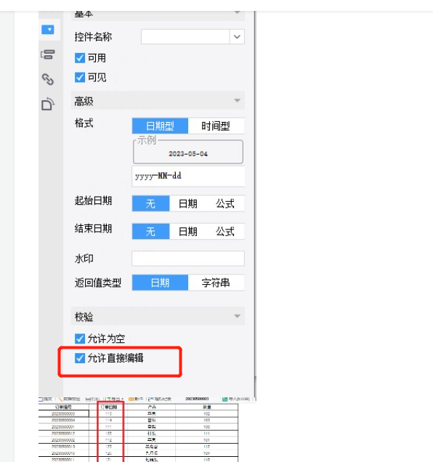Click the 导入[Excel] toolbar button

pos(236,400)
